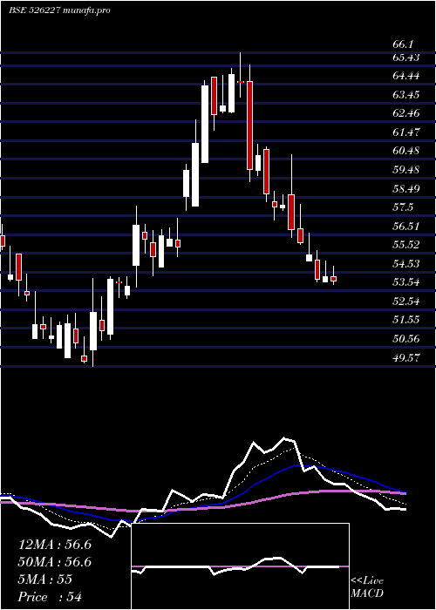436x610 pixels.
Task: Click the 50.56 price axis label
Action: 406,339
